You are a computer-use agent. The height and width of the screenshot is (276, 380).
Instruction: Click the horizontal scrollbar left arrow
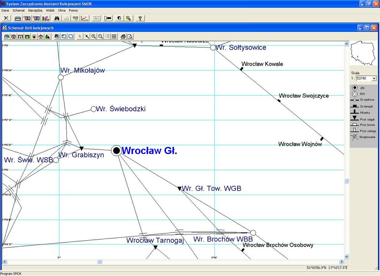click(x=4, y=262)
